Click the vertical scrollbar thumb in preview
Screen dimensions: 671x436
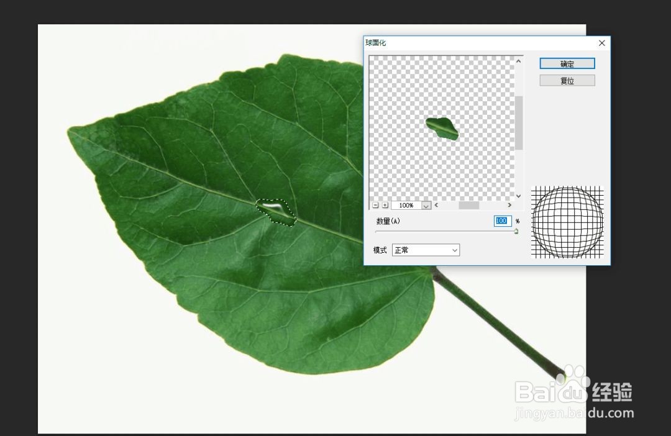tap(519, 123)
